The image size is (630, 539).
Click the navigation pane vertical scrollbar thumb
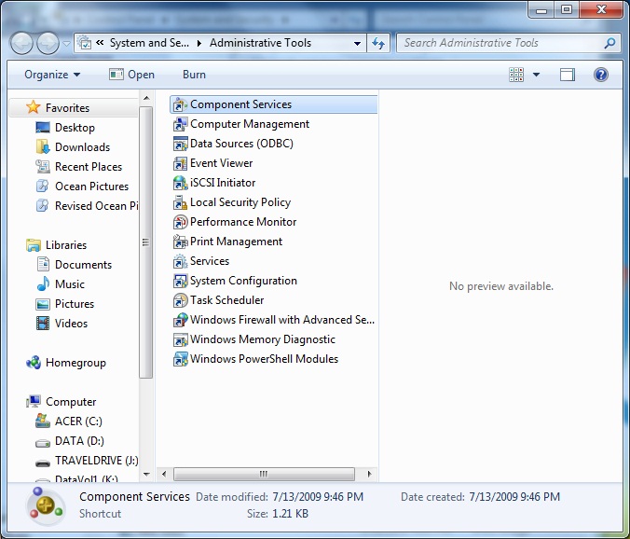point(146,242)
